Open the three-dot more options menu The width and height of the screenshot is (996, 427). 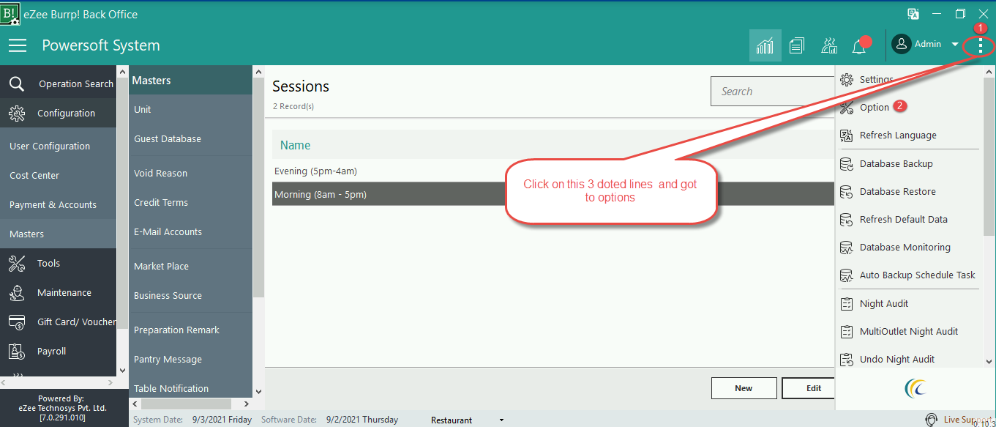(980, 45)
